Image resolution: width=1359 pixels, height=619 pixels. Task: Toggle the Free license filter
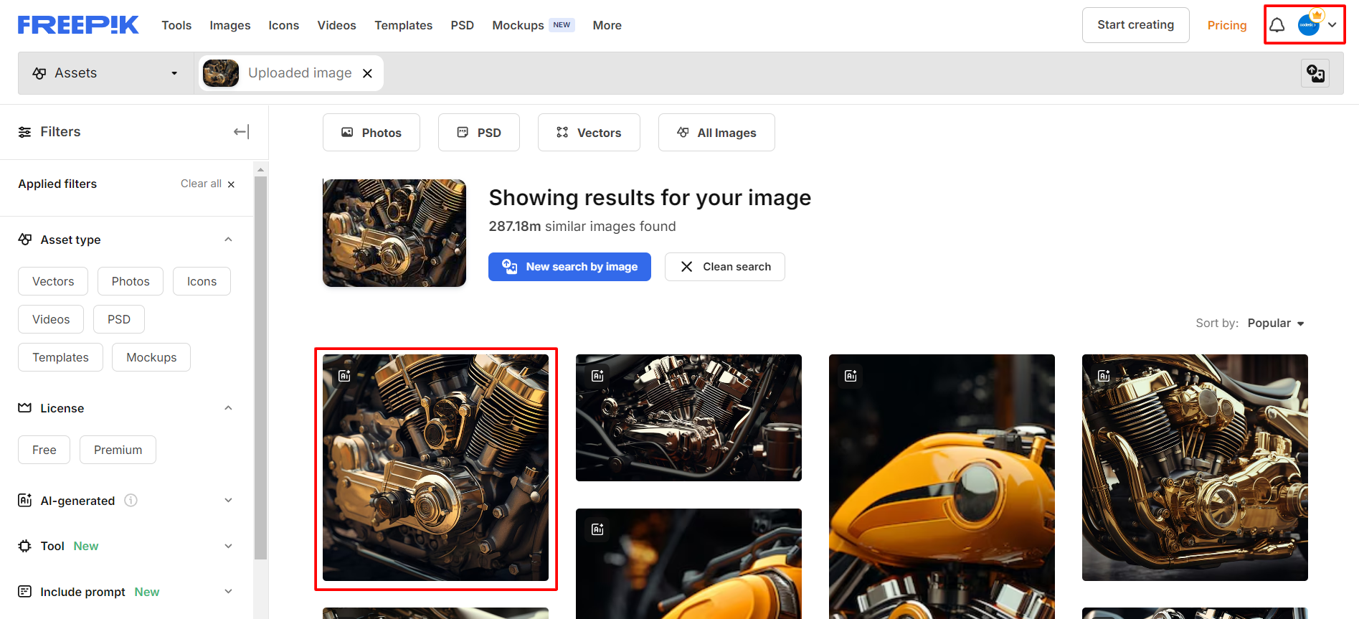click(44, 450)
